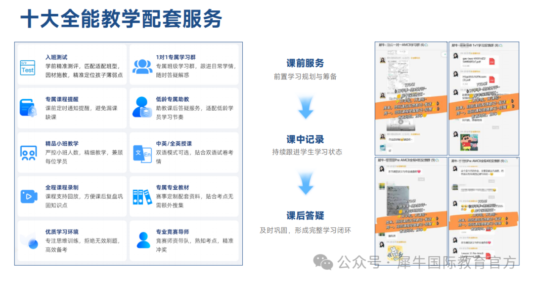The height and width of the screenshot is (284, 534).
Task: Click the small-class icon beside 精品小班教学
Action: pos(29,153)
